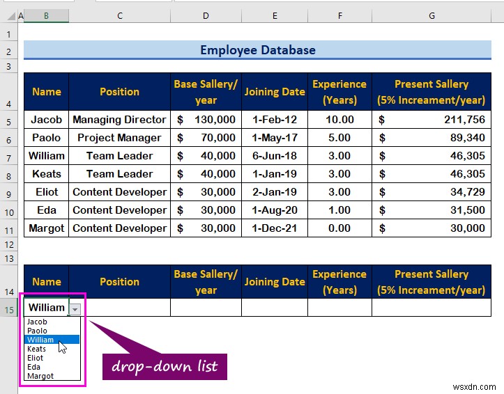
Task: Click the William name cell in row 7
Action: [46, 156]
